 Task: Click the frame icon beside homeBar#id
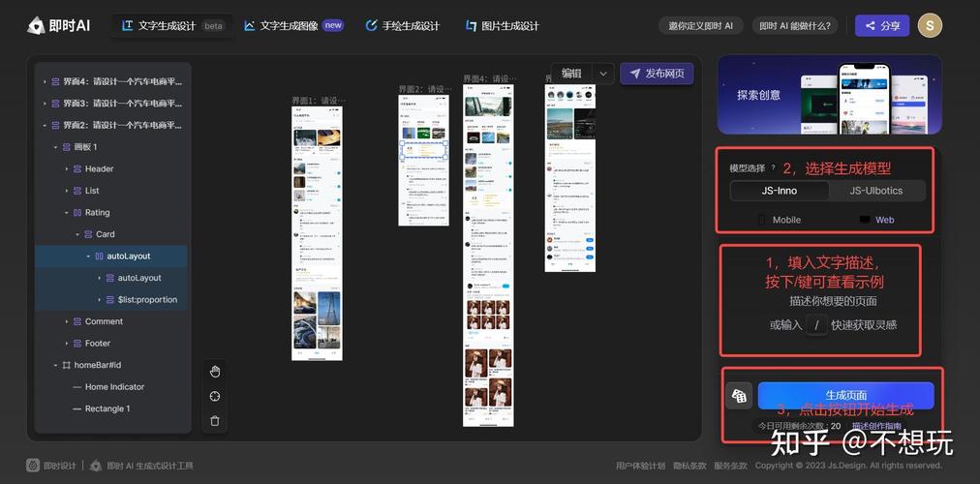pos(66,365)
